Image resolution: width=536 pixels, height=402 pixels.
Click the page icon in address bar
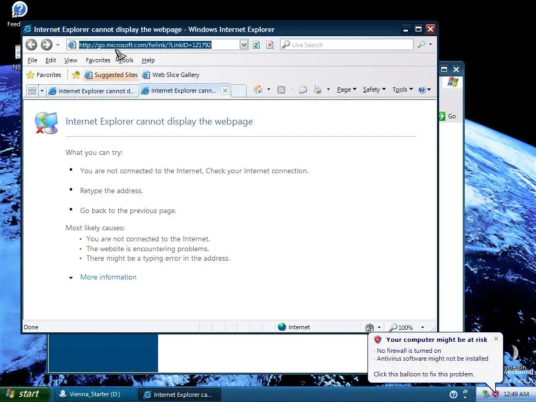click(x=72, y=45)
